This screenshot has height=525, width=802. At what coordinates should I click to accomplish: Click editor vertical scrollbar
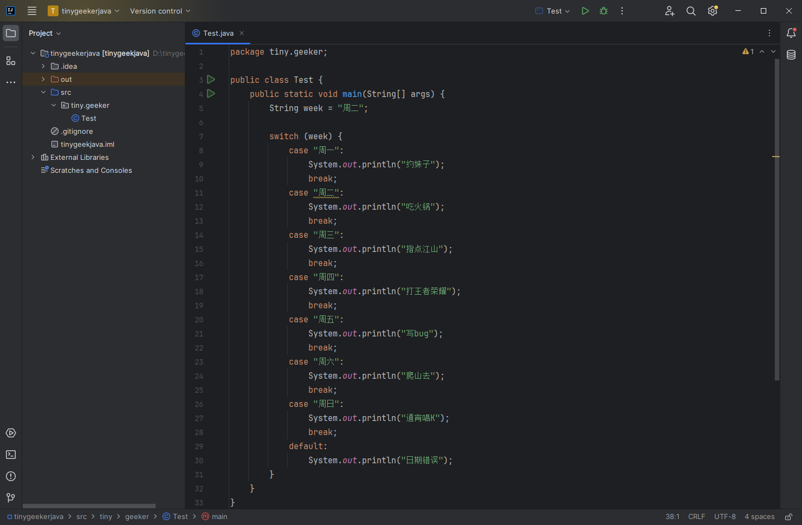777,219
